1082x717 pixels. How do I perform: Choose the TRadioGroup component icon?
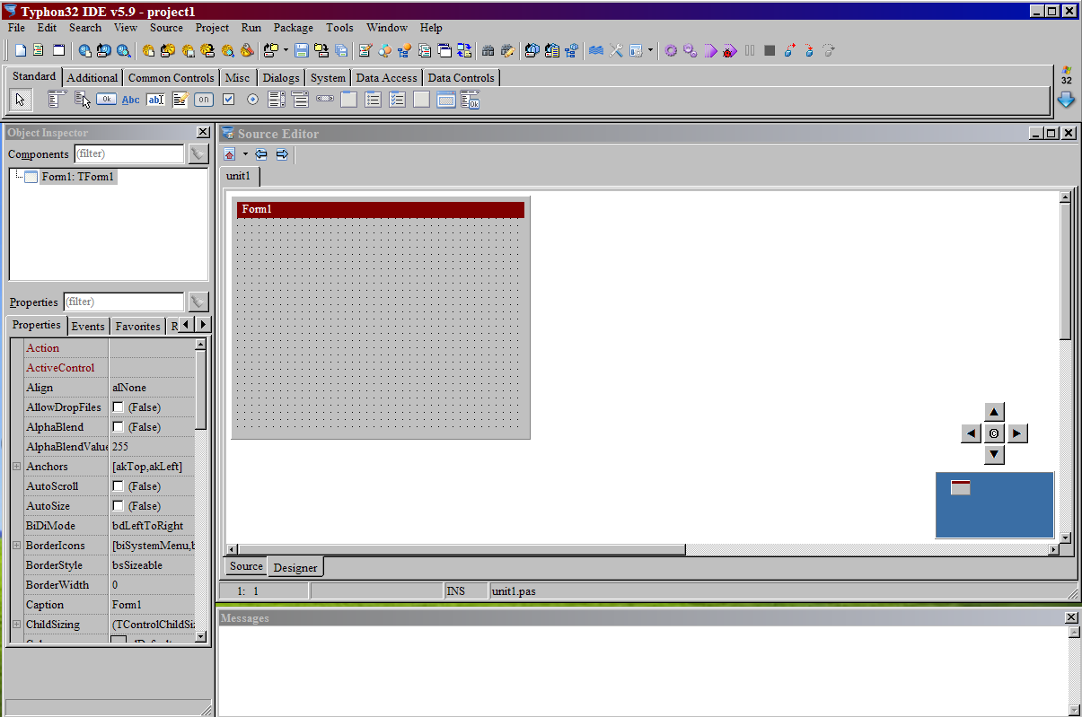[373, 100]
